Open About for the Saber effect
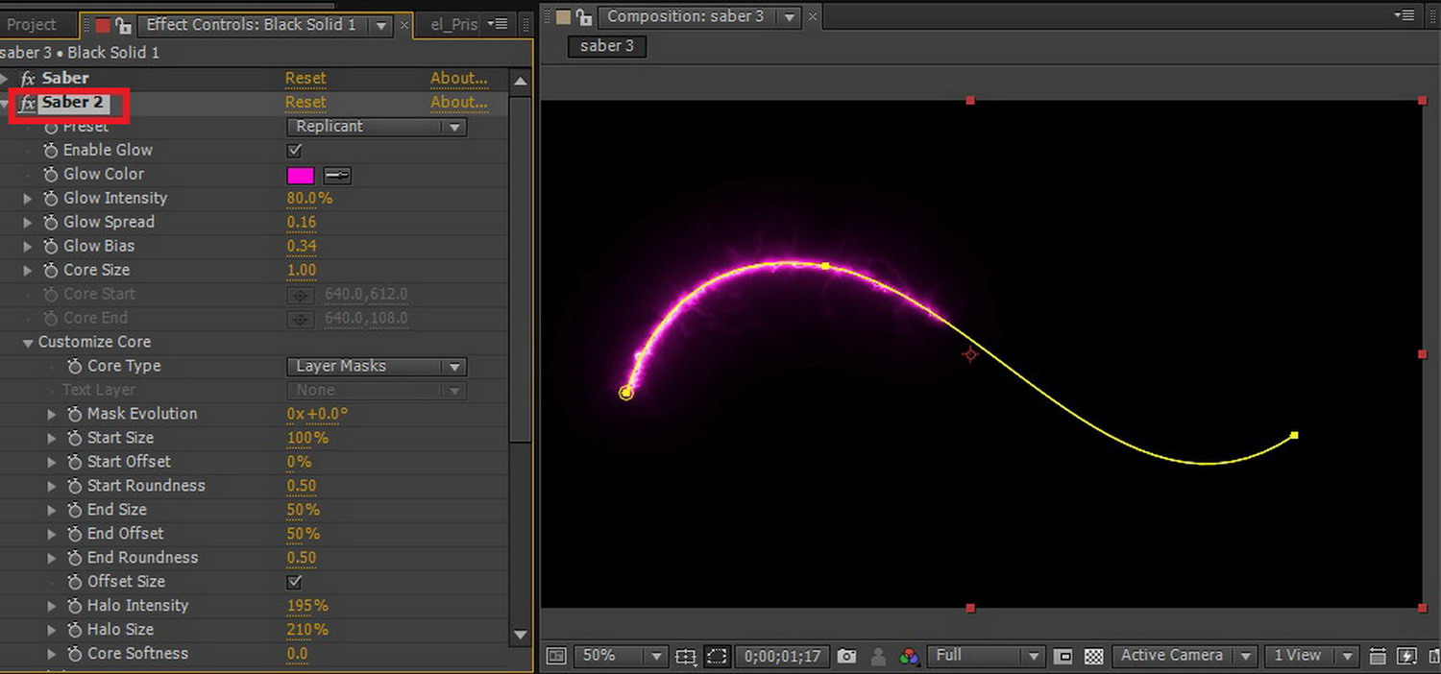This screenshot has width=1441, height=674. (x=458, y=79)
